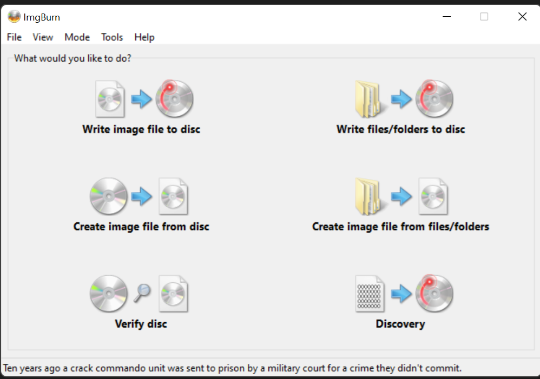This screenshot has height=379, width=540.
Task: Select the 'Create image file from disc' text label
Action: point(141,227)
